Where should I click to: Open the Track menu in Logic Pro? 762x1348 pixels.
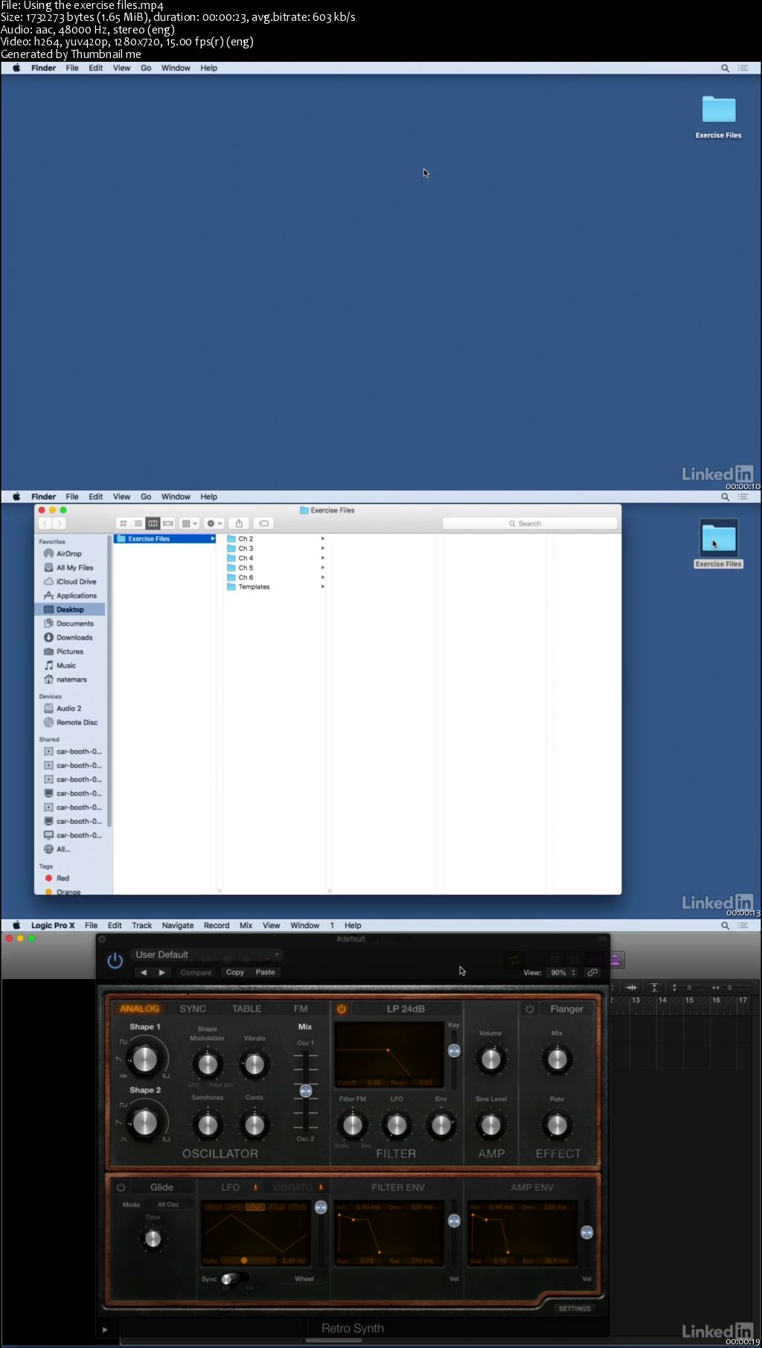pyautogui.click(x=141, y=925)
